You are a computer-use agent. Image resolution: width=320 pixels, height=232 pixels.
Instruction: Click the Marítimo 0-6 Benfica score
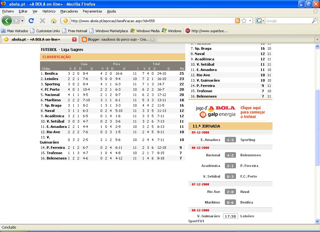pyautogui.click(x=230, y=202)
